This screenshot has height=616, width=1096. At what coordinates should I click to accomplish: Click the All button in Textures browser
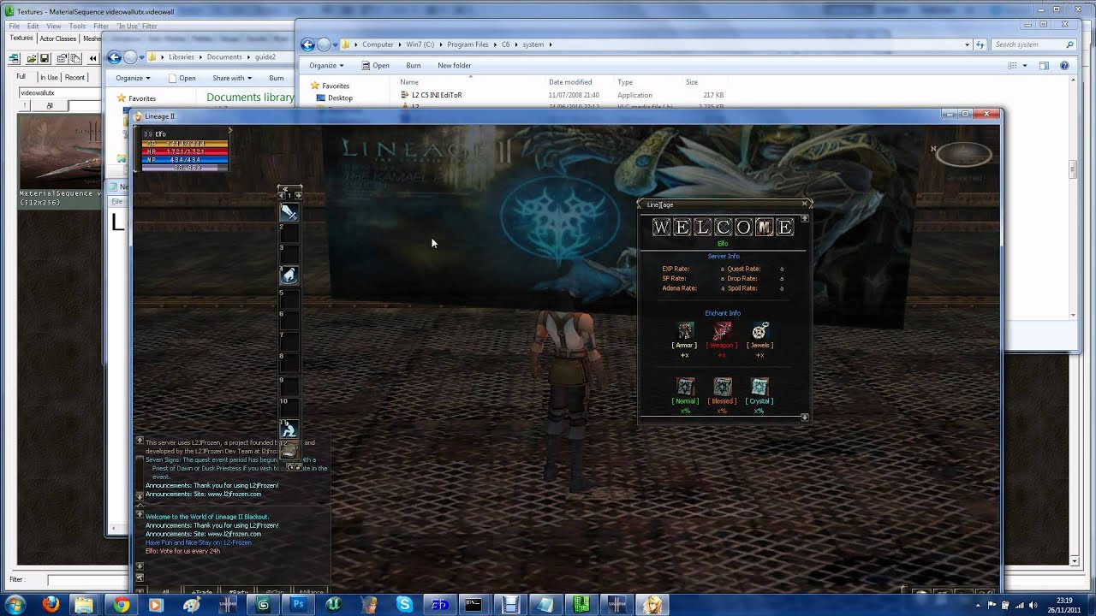[50, 106]
